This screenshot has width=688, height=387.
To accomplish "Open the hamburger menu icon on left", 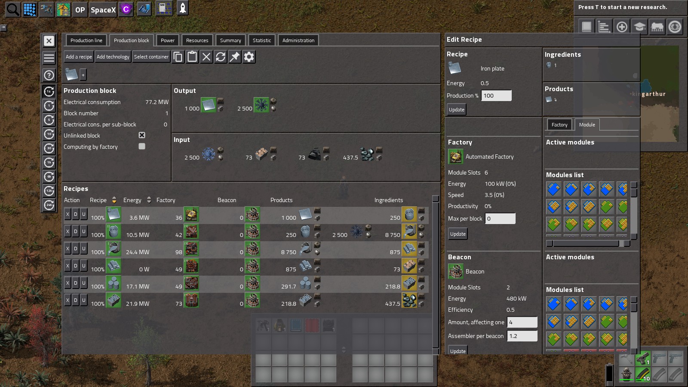I will pos(49,58).
